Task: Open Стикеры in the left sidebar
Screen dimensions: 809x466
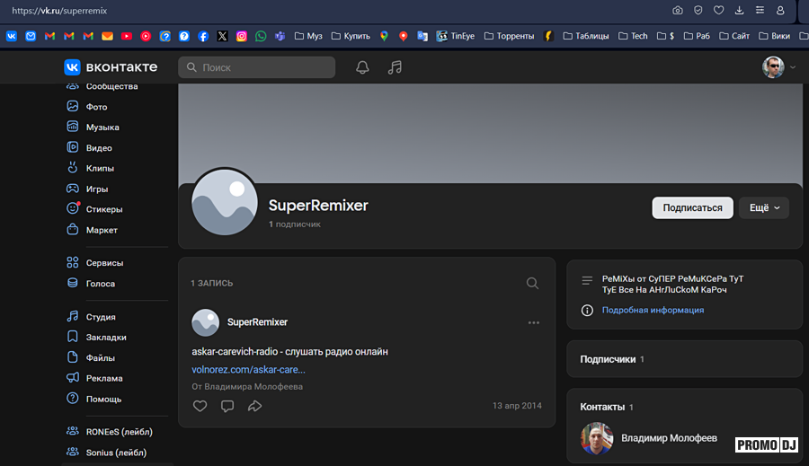Action: pos(104,209)
